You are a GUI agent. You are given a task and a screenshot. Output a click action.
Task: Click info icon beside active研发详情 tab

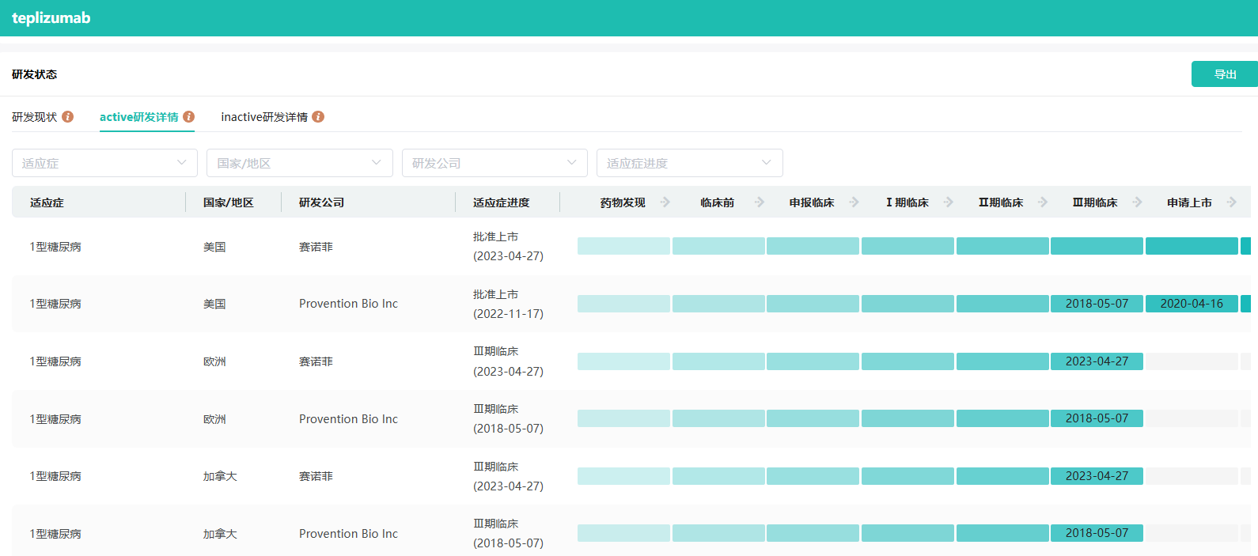point(188,117)
